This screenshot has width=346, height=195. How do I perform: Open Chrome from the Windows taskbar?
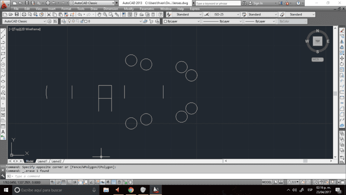131,190
